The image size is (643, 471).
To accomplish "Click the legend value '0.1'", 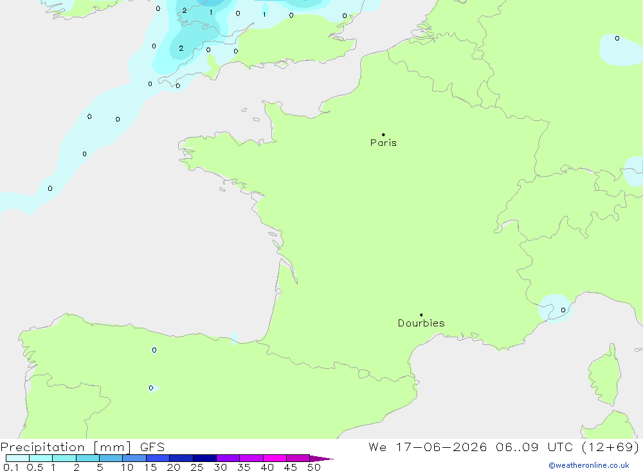I will [11, 467].
